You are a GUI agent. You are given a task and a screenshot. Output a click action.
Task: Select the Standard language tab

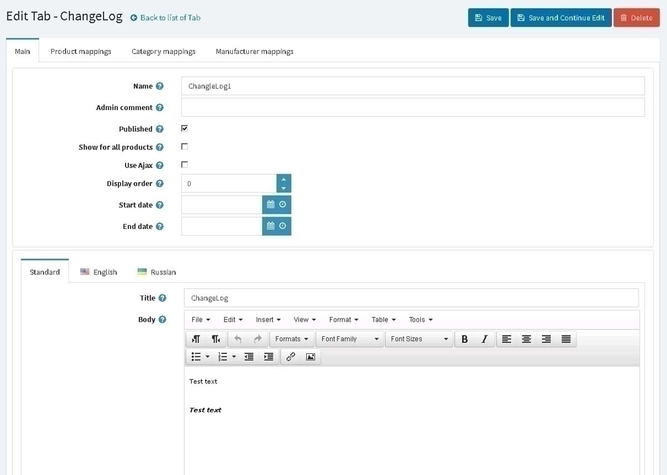(44, 272)
